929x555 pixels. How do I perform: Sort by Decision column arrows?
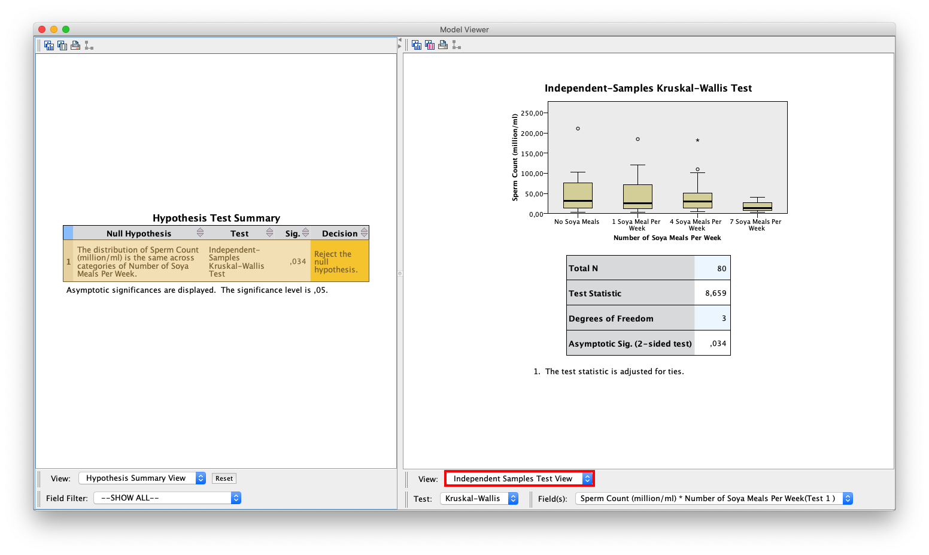click(364, 233)
